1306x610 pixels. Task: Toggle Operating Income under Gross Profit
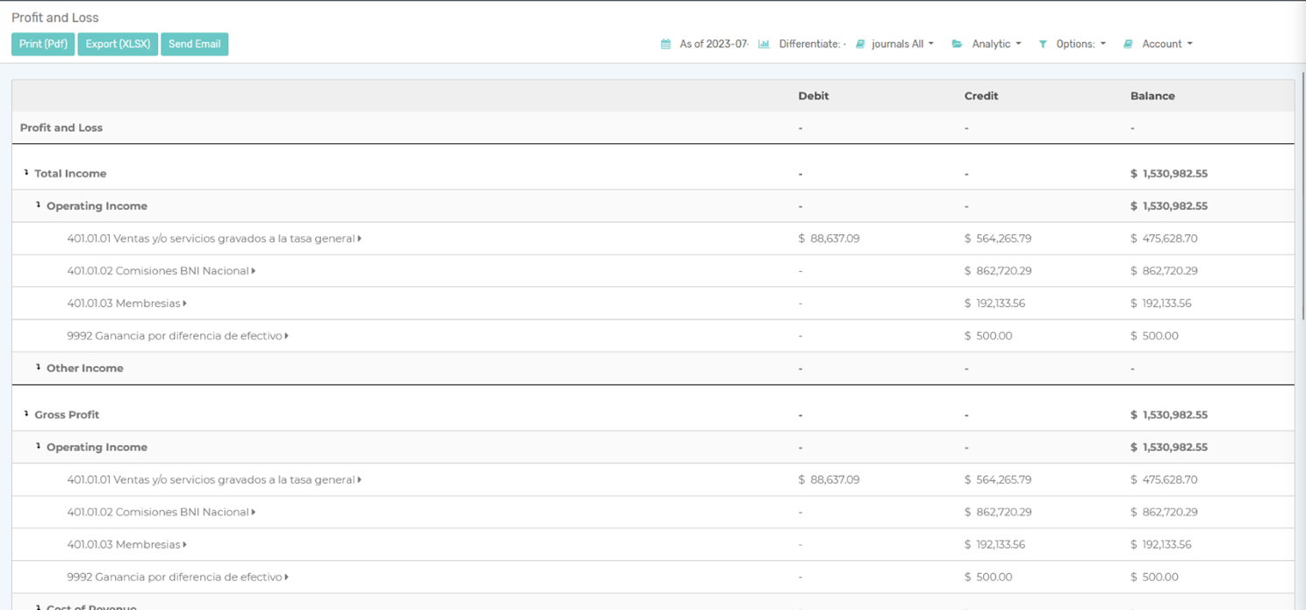coord(39,447)
